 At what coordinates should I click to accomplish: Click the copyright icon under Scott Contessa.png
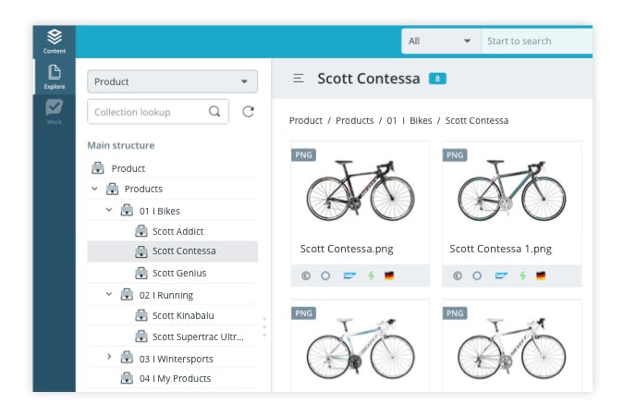tap(306, 275)
